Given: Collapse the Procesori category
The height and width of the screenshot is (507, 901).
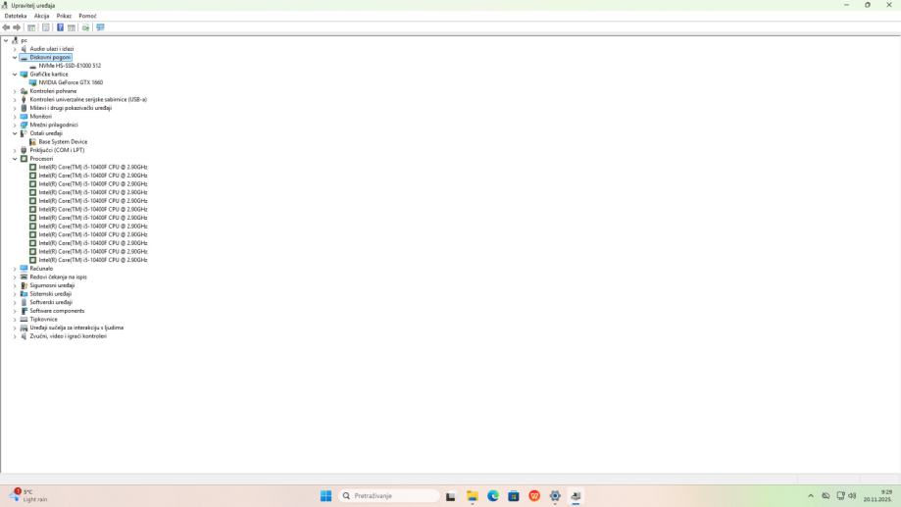Looking at the screenshot, I should click(x=15, y=159).
